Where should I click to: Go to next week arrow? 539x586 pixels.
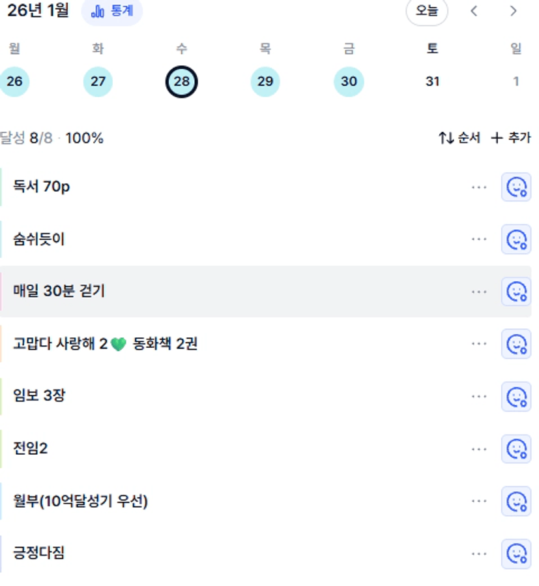pos(513,11)
